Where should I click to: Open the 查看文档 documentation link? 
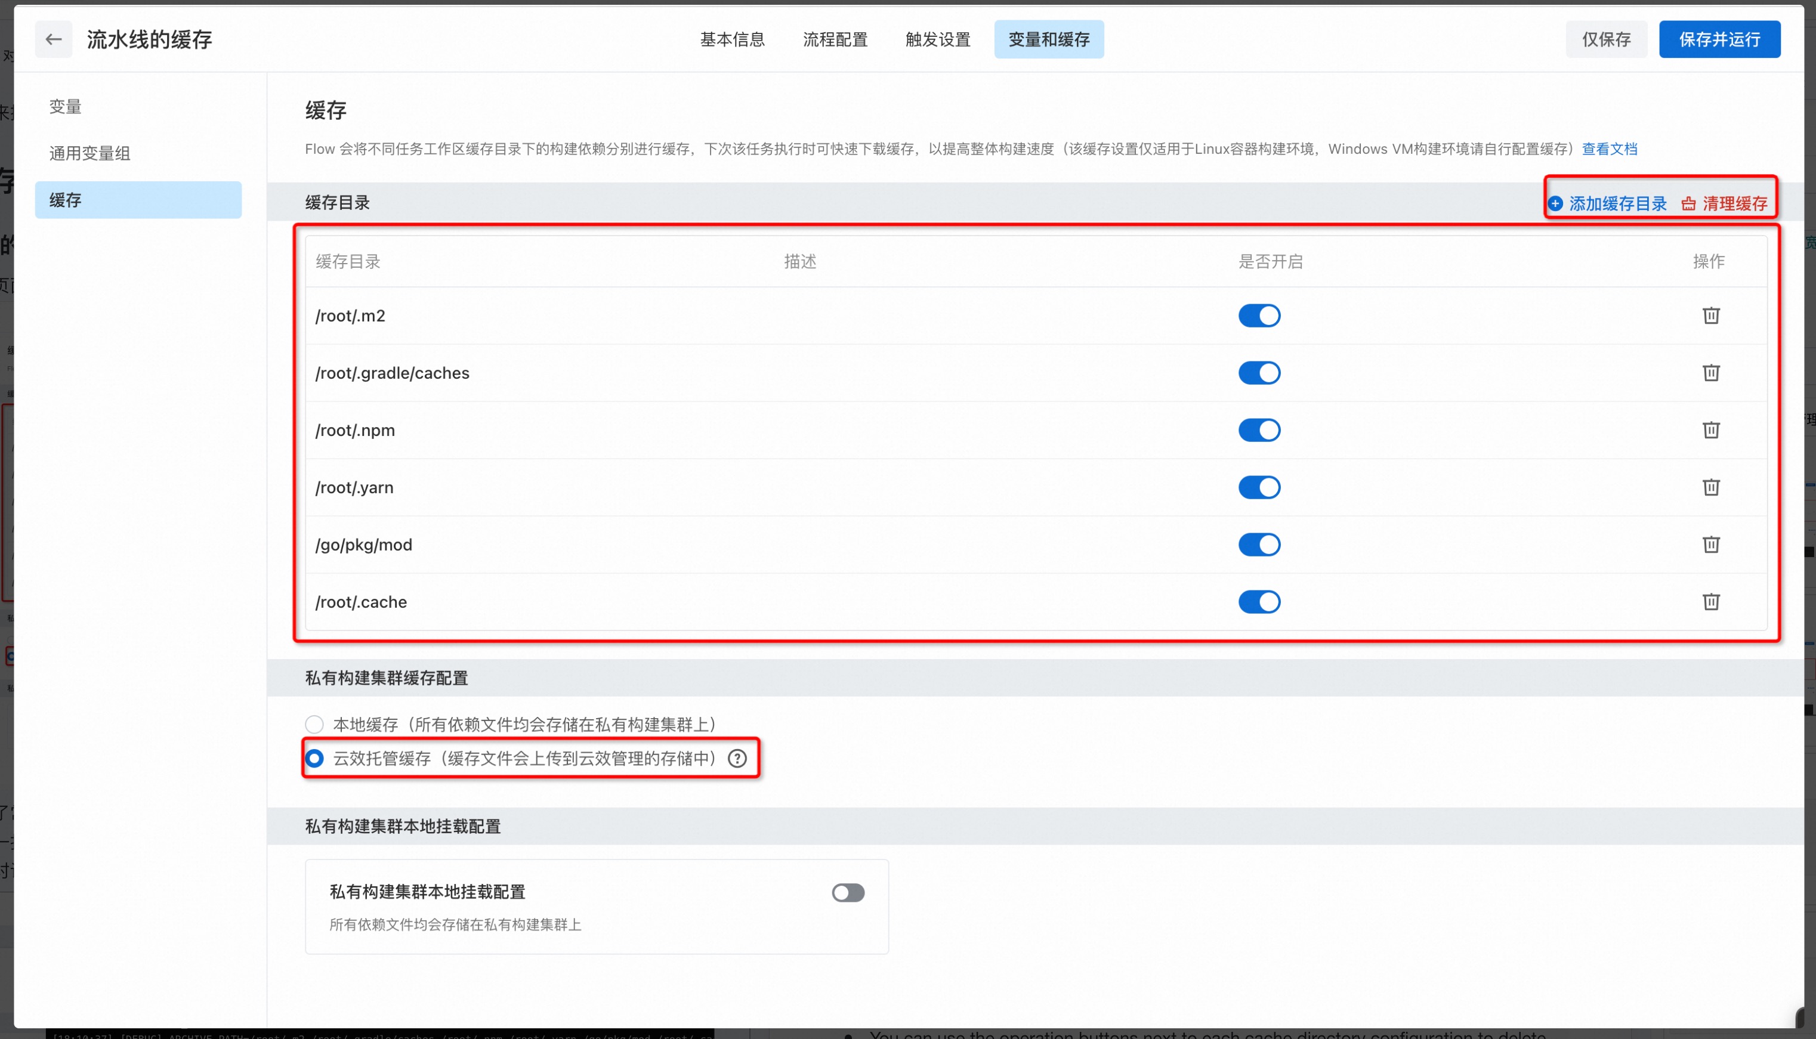(x=1609, y=149)
